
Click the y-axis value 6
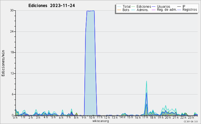[13, 94]
